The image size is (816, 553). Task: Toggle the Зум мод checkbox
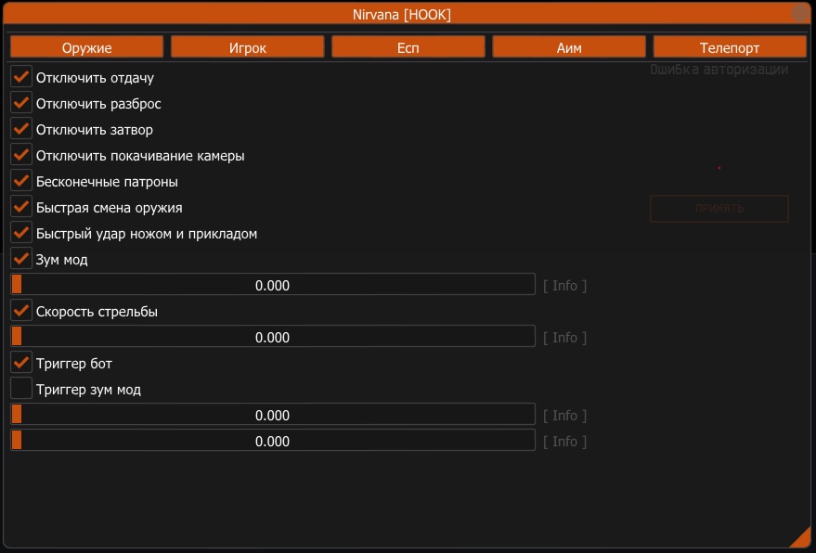point(21,259)
